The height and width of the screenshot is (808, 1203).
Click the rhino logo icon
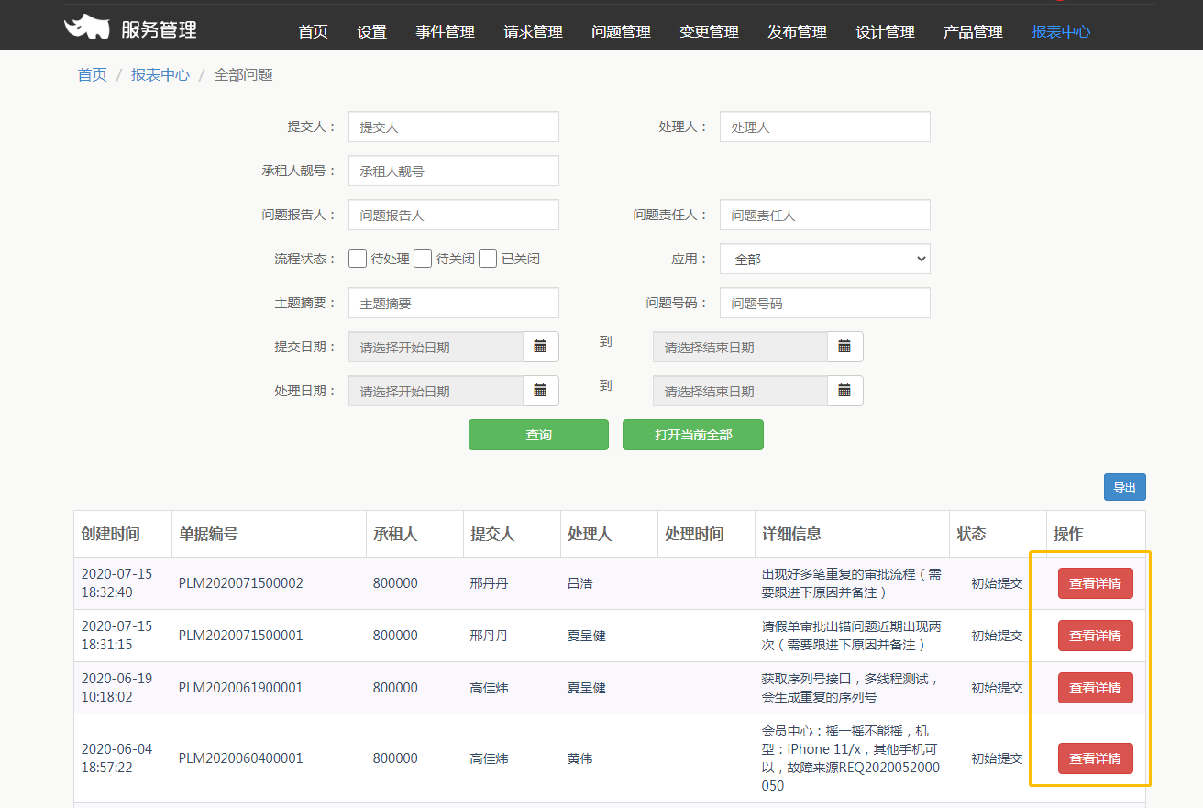[87, 27]
